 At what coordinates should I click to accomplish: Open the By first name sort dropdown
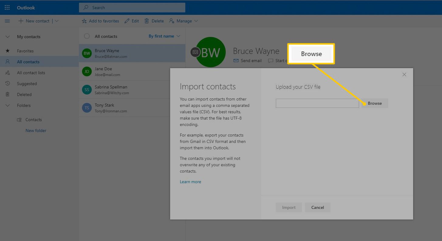click(x=164, y=36)
